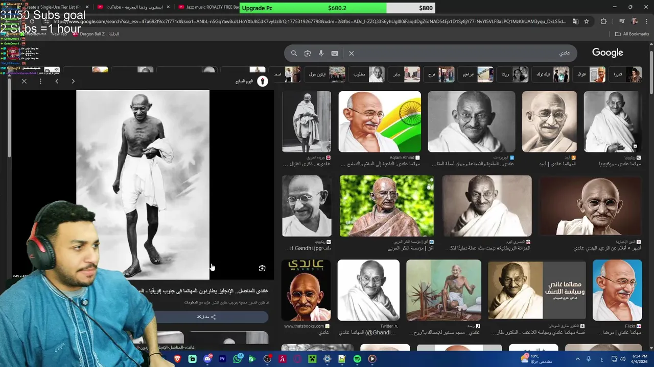The height and width of the screenshot is (367, 654).
Task: Click the magnifier search icon in Google search bar
Action: (294, 53)
